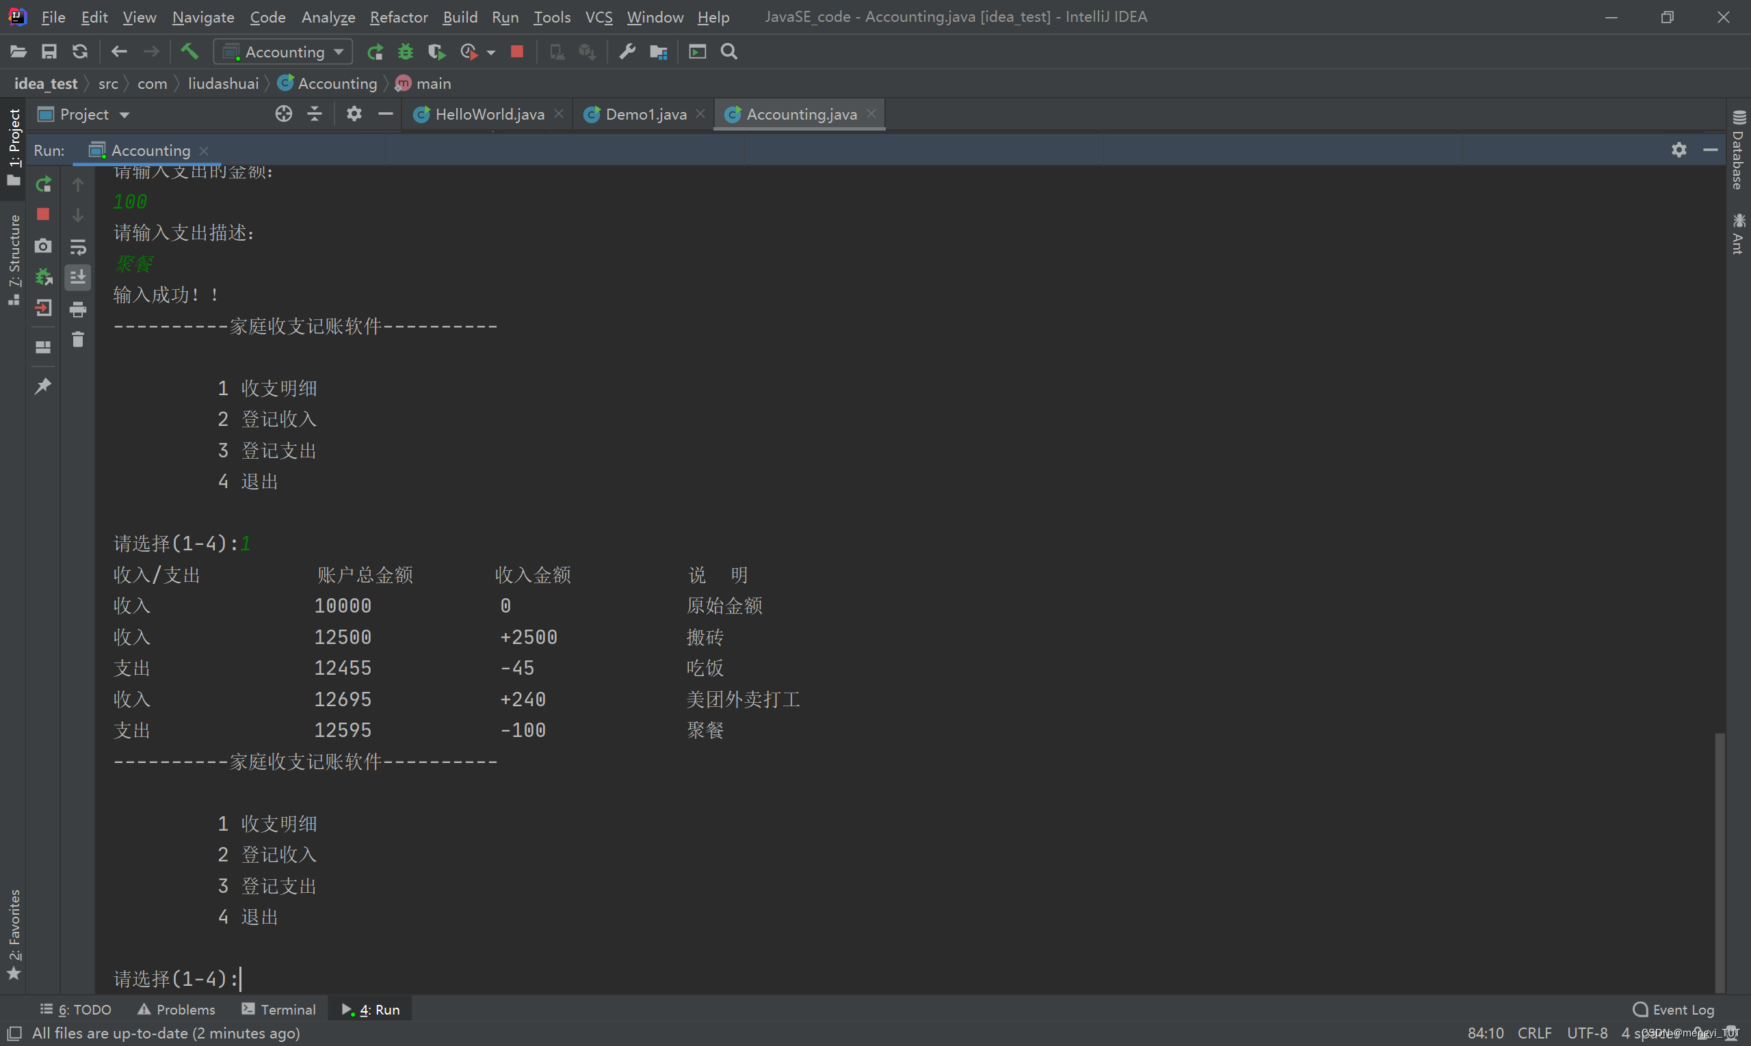
Task: Expand the run-with-profiler dropdown arrow
Action: tap(492, 52)
